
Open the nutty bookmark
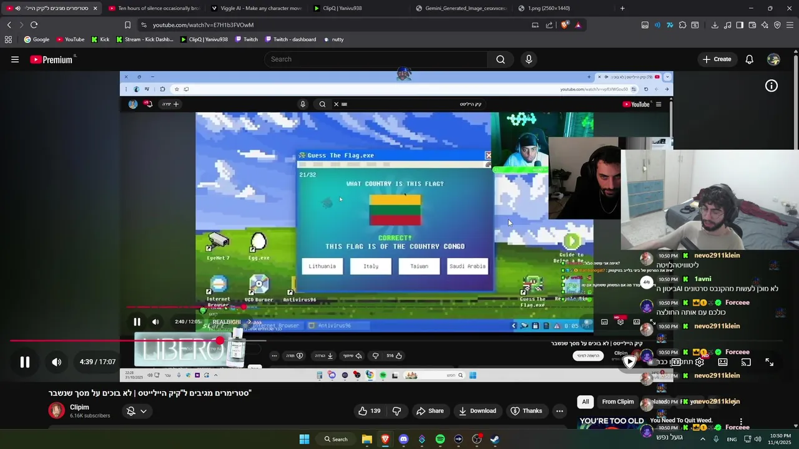tap(334, 39)
